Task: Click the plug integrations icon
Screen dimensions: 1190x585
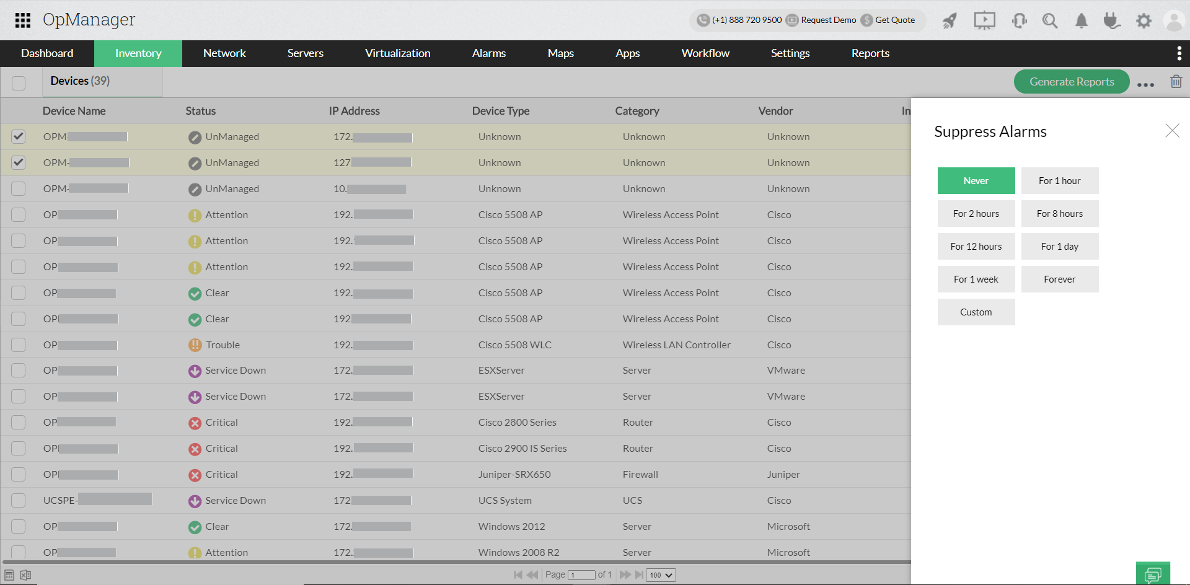Action: coord(1112,21)
